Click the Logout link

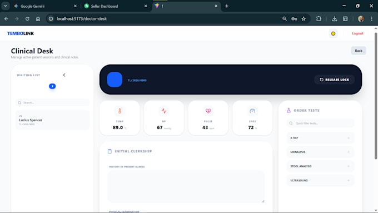tap(357, 33)
